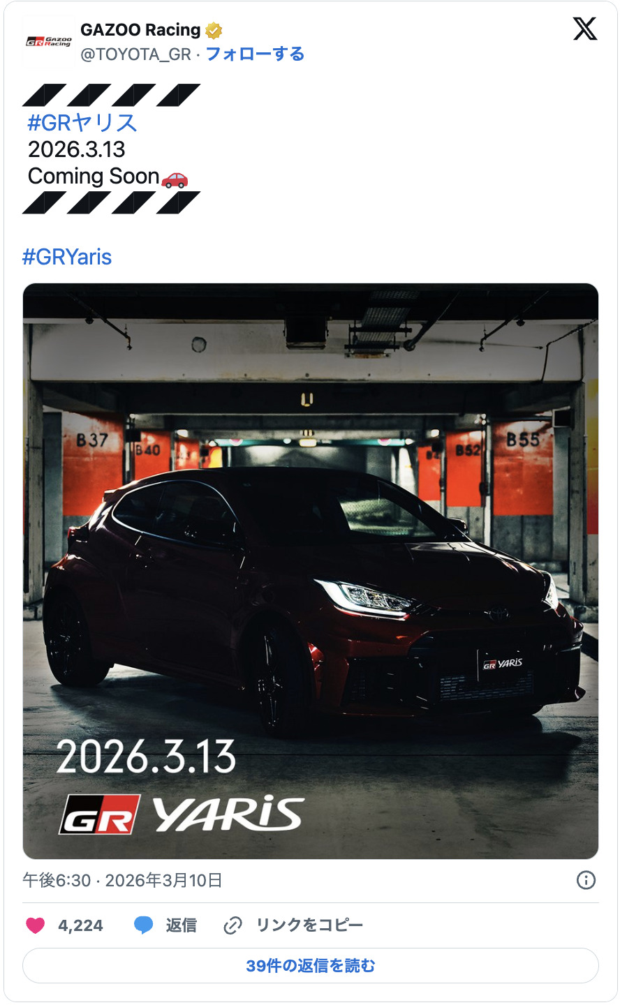Image resolution: width=620 pixels, height=1005 pixels.
Task: Like the post with heart icon
Action: [x=35, y=925]
